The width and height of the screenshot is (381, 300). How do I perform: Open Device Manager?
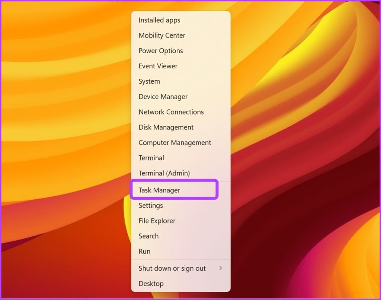point(163,96)
